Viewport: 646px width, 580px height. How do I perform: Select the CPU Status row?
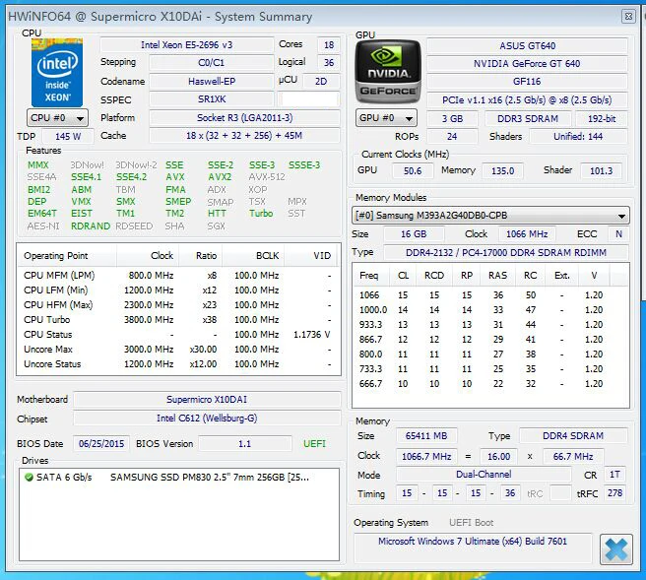[x=178, y=335]
